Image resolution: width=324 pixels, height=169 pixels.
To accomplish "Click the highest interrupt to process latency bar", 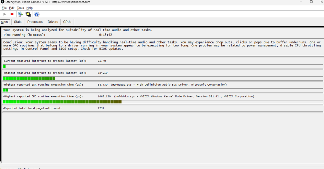I will [29, 78].
